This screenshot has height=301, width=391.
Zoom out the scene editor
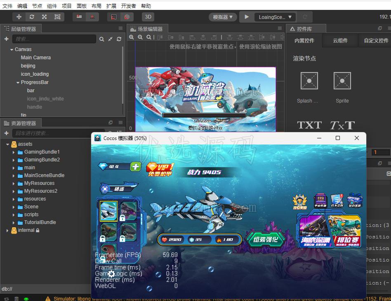point(140,37)
